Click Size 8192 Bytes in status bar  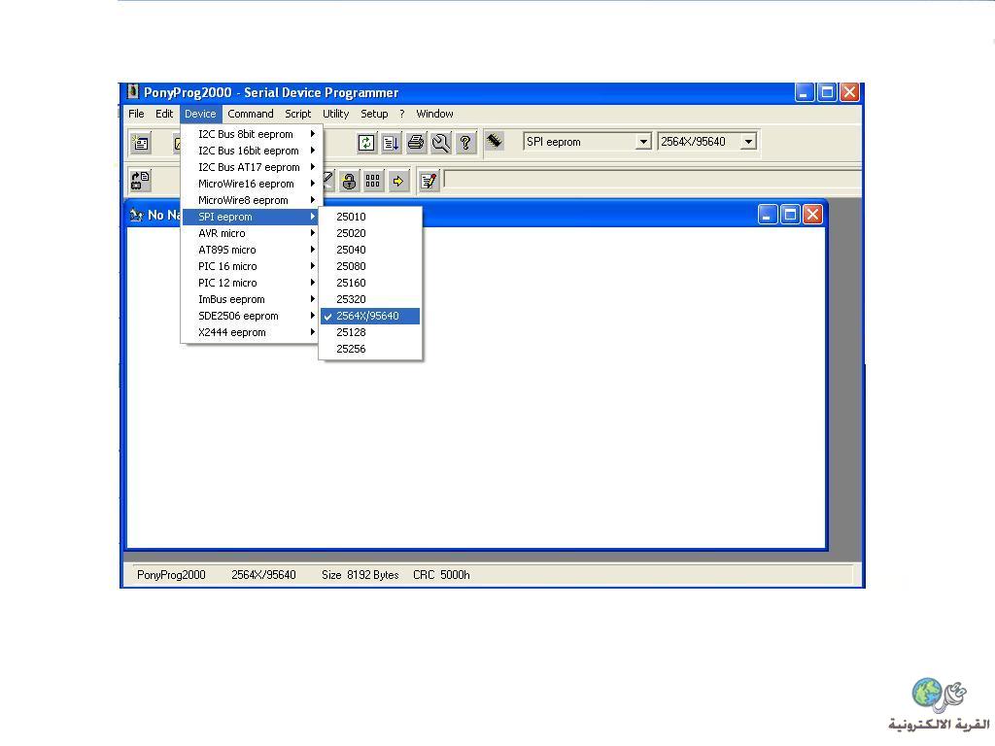pyautogui.click(x=360, y=575)
